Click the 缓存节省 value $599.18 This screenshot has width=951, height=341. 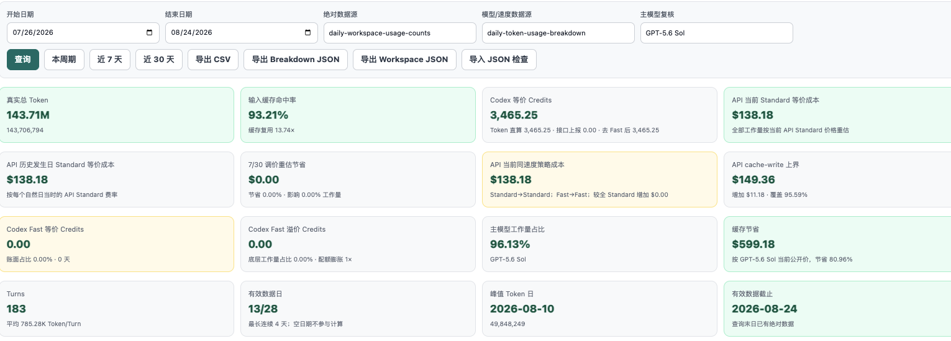753,244
